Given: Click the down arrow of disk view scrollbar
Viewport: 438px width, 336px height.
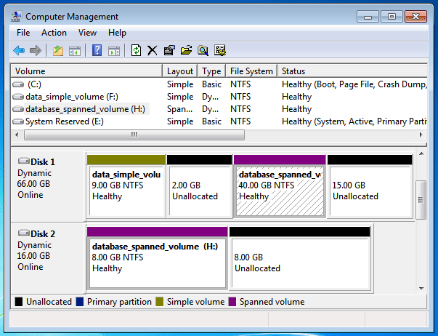Looking at the screenshot, I should 421,289.
